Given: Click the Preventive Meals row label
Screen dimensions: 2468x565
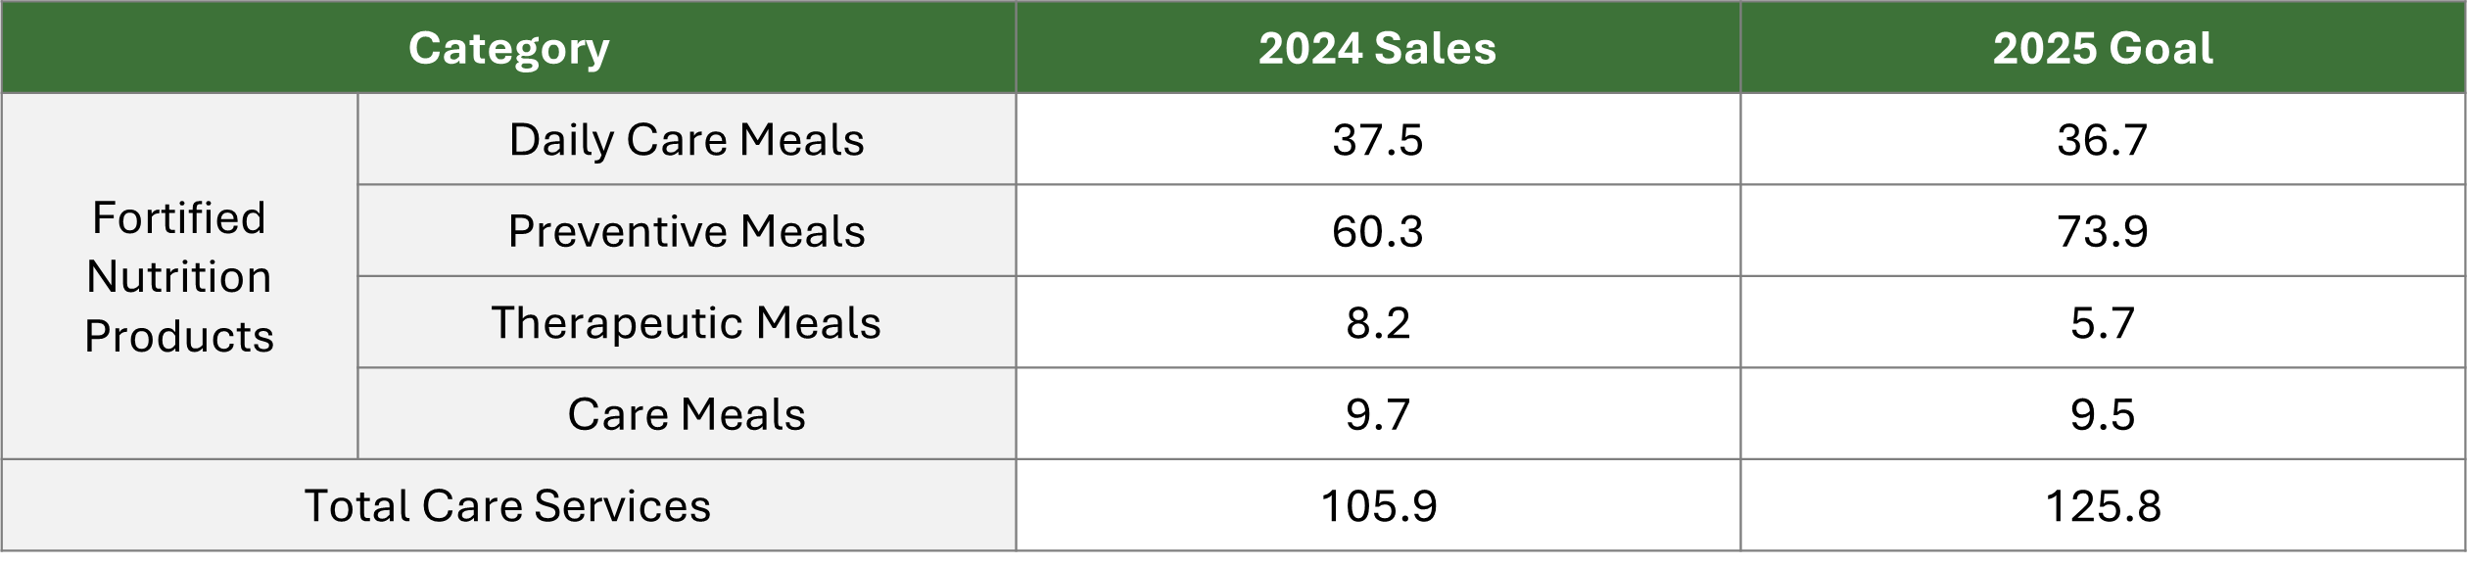Looking at the screenshot, I should coord(687,231).
